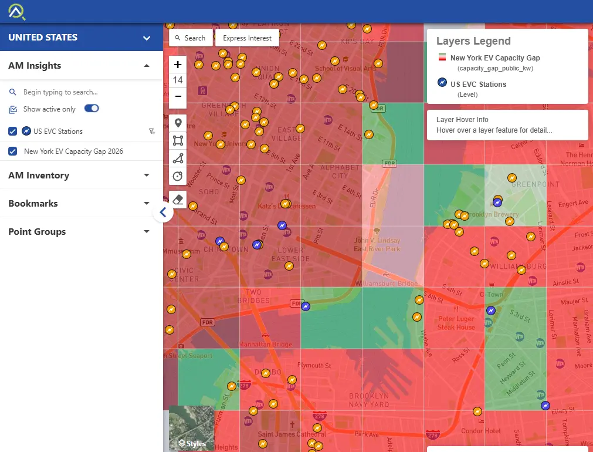Viewport: 593px width, 452px height.
Task: Select the draw rectangle tool
Action: tap(178, 141)
